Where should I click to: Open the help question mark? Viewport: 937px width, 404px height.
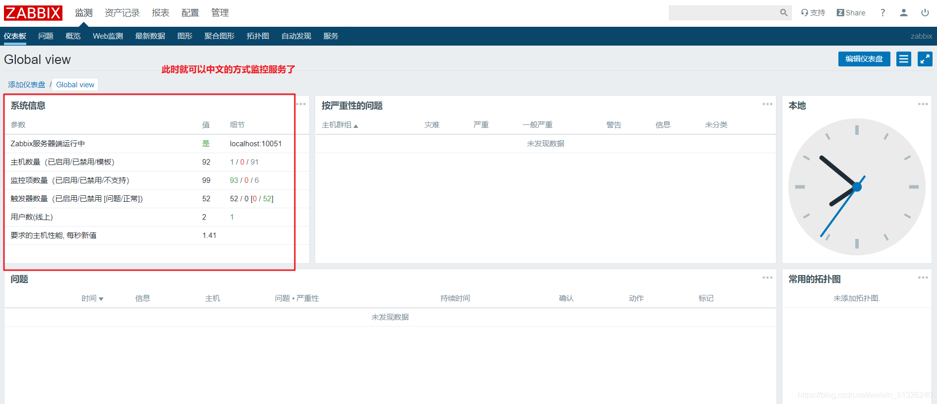point(882,13)
